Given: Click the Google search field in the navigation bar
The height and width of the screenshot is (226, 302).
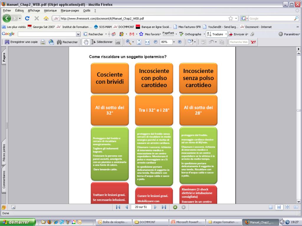Looking at the screenshot, I should pyautogui.click(x=272, y=19).
